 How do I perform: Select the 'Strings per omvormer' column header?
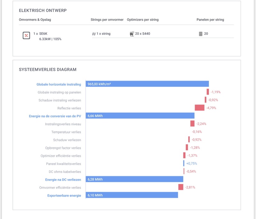(x=107, y=20)
